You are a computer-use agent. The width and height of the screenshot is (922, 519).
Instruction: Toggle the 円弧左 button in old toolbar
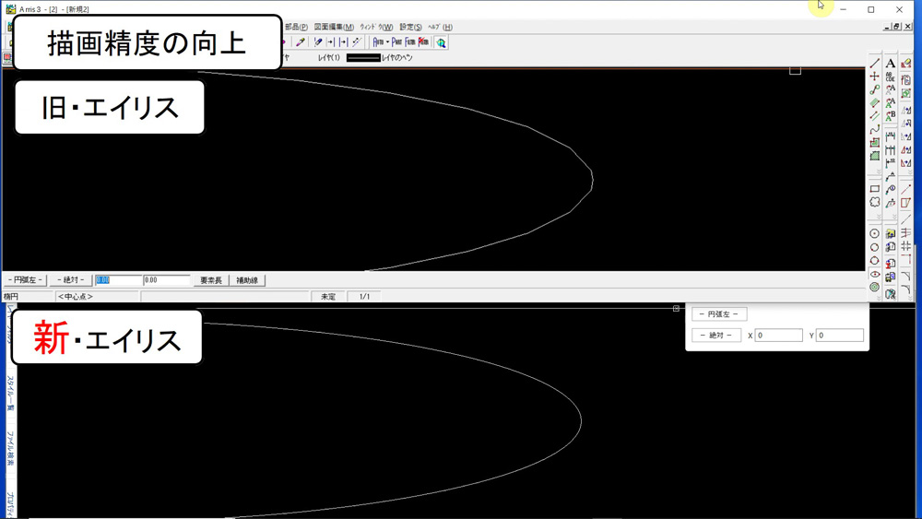coord(25,280)
